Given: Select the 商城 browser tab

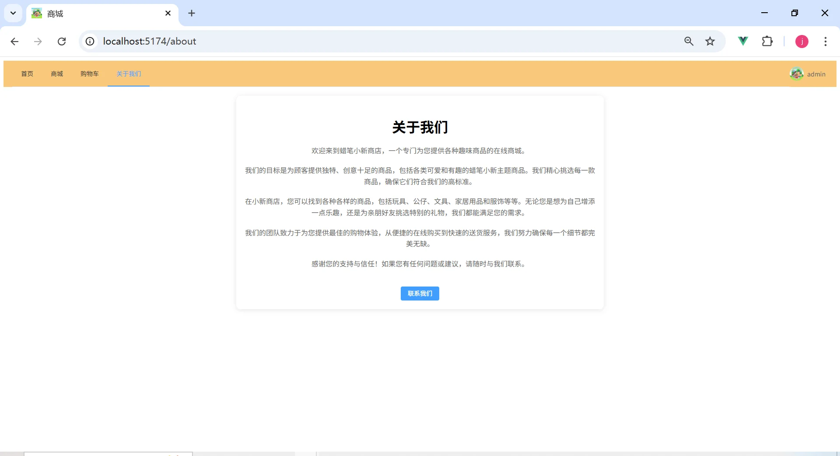Looking at the screenshot, I should 102,14.
